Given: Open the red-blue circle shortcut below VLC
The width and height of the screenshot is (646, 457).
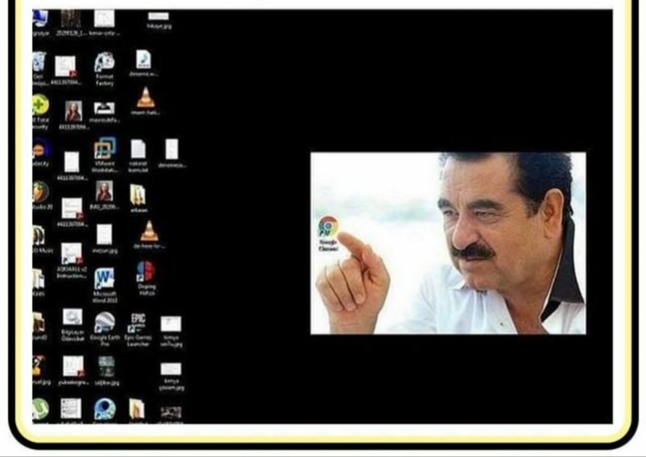Looking at the screenshot, I should [145, 271].
